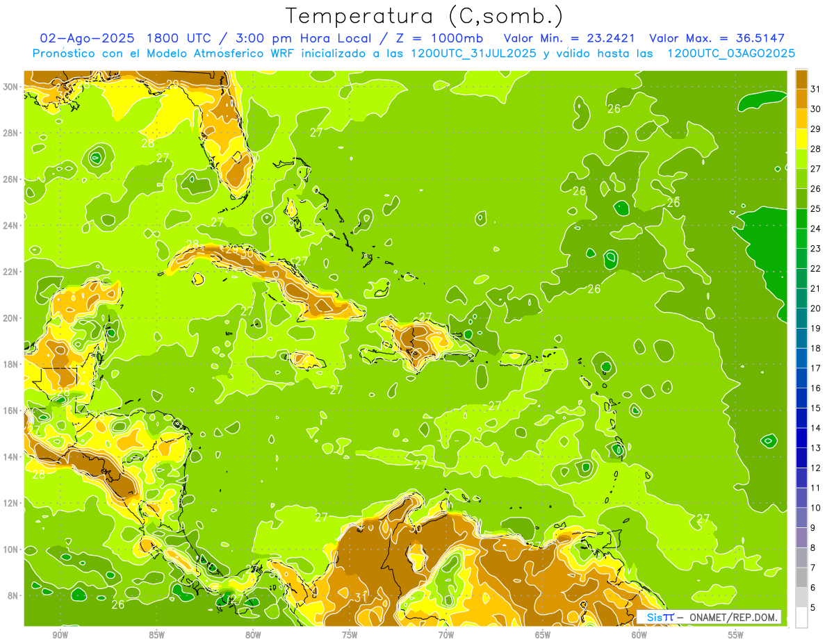Screen dimensions: 834x644
Task: Click "Modelo Atmósferico WRF" in the subtitle
Action: click(x=219, y=53)
